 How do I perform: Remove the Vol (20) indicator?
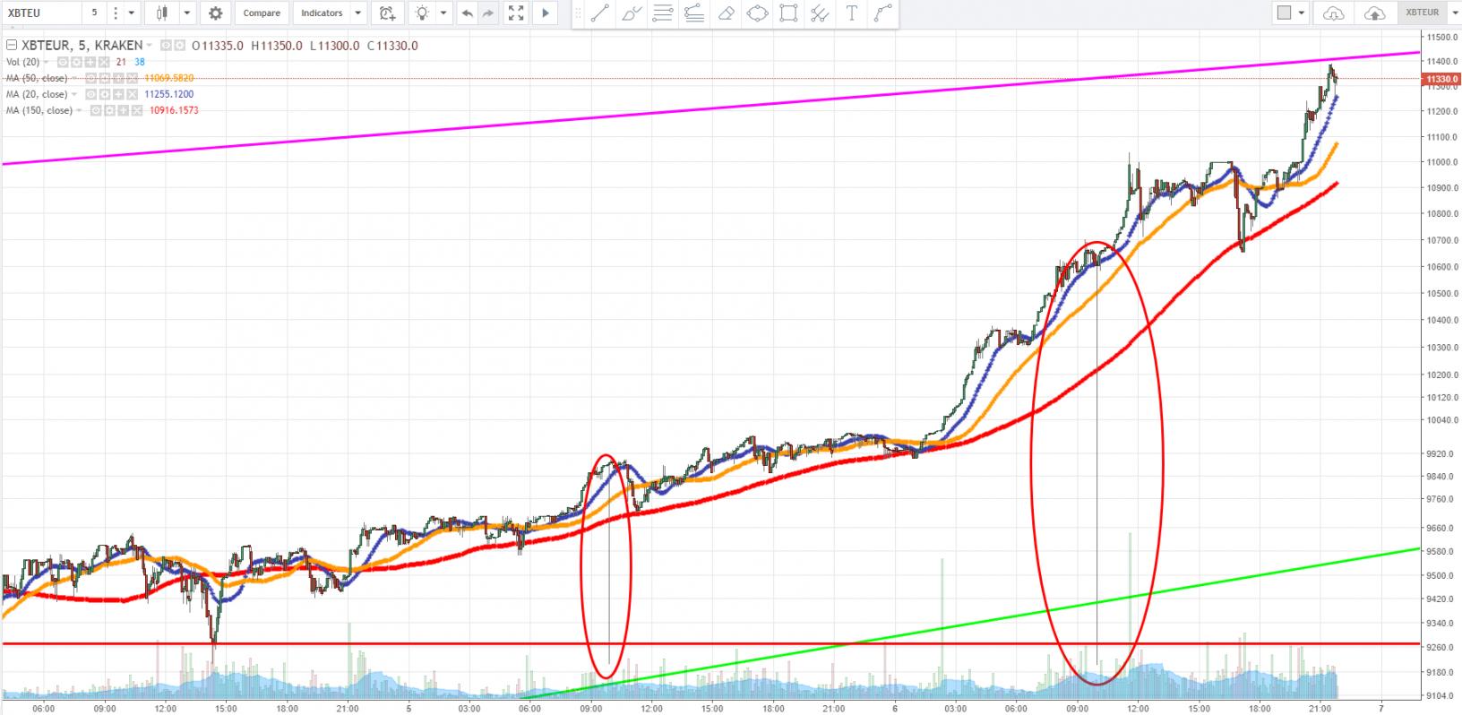click(x=102, y=62)
